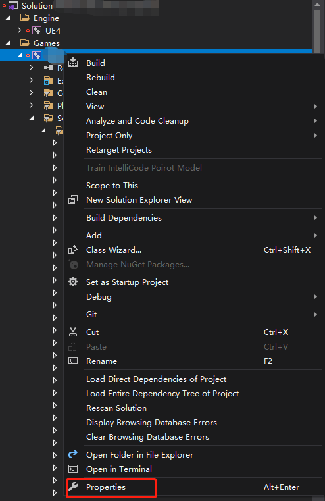Image resolution: width=325 pixels, height=501 pixels.
Task: Select the Solution root node
Action: point(37,5)
